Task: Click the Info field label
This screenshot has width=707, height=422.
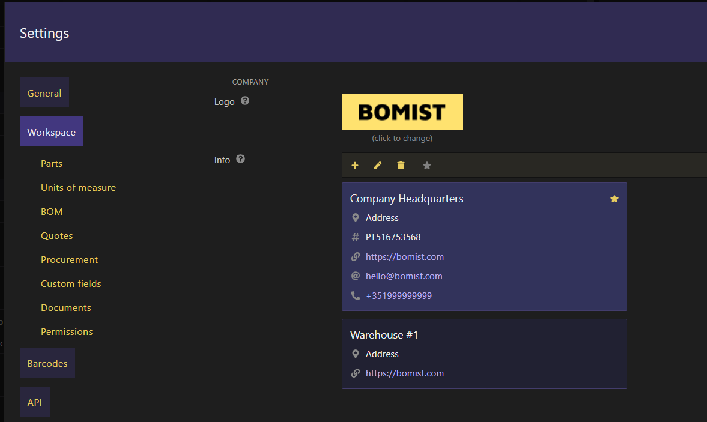Action: [222, 160]
